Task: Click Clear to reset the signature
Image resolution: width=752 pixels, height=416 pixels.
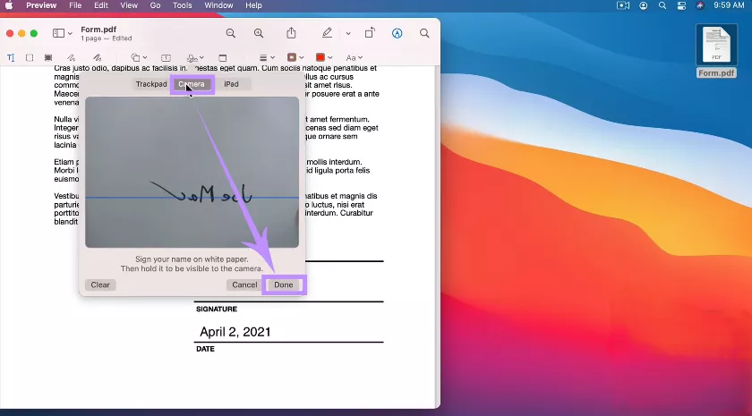Action: 100,284
